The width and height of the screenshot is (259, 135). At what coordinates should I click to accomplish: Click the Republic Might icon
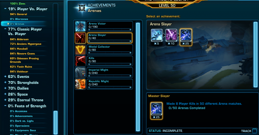[80, 84]
